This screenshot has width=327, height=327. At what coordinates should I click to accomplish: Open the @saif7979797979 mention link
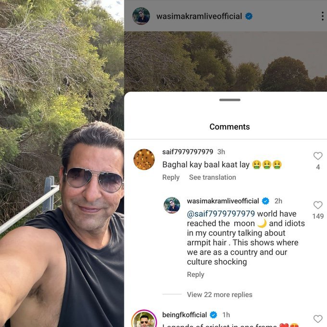pos(221,214)
